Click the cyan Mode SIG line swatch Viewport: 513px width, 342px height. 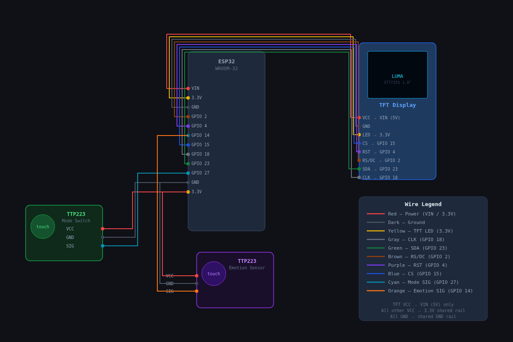pyautogui.click(x=376, y=282)
